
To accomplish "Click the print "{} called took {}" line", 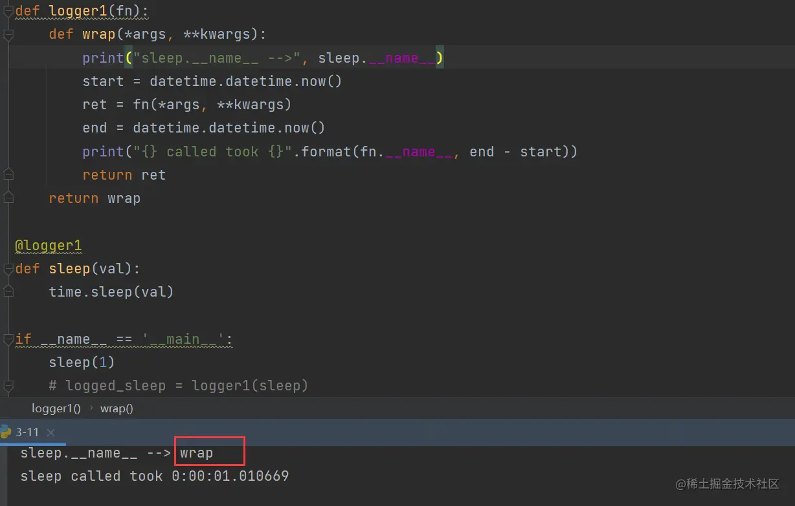I will point(330,152).
